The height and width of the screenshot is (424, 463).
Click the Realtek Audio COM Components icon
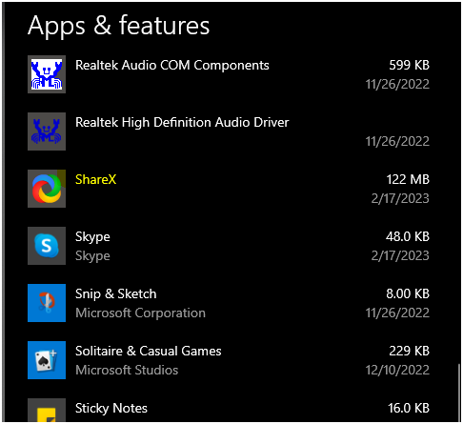47,74
